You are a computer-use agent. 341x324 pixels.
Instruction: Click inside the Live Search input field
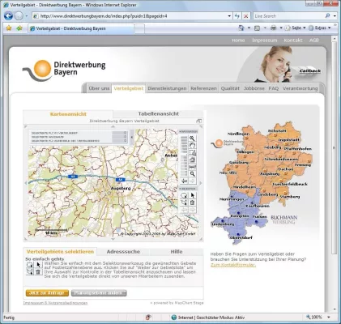pos(289,16)
